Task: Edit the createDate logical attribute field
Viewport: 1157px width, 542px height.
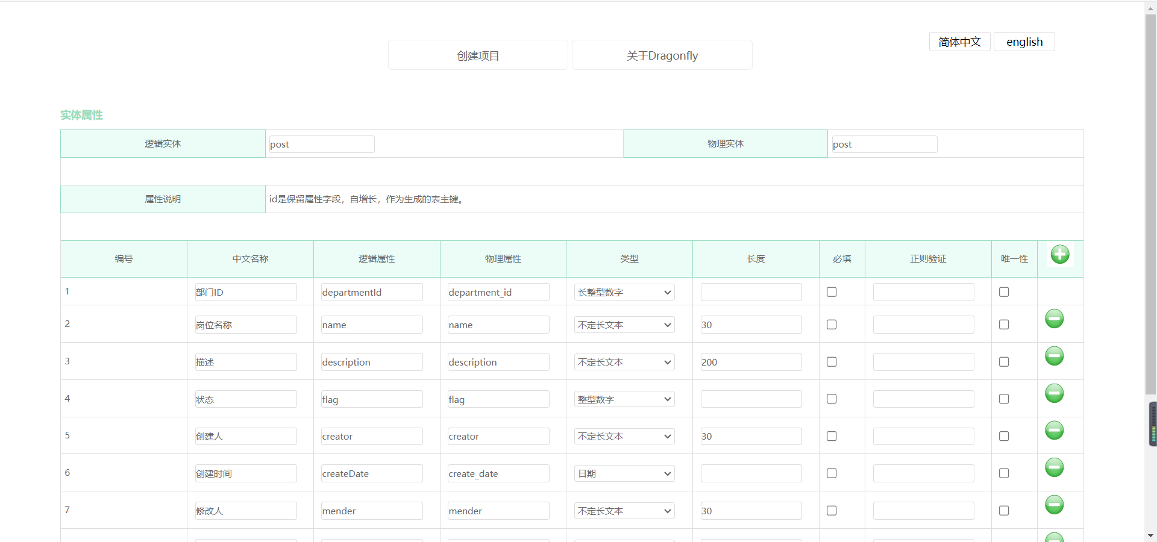Action: point(372,473)
